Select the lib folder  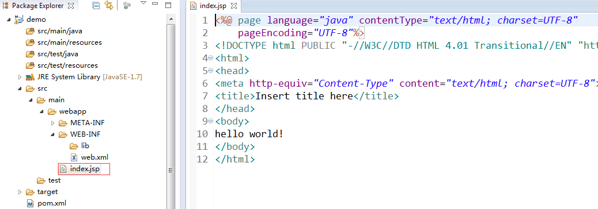tap(85, 145)
